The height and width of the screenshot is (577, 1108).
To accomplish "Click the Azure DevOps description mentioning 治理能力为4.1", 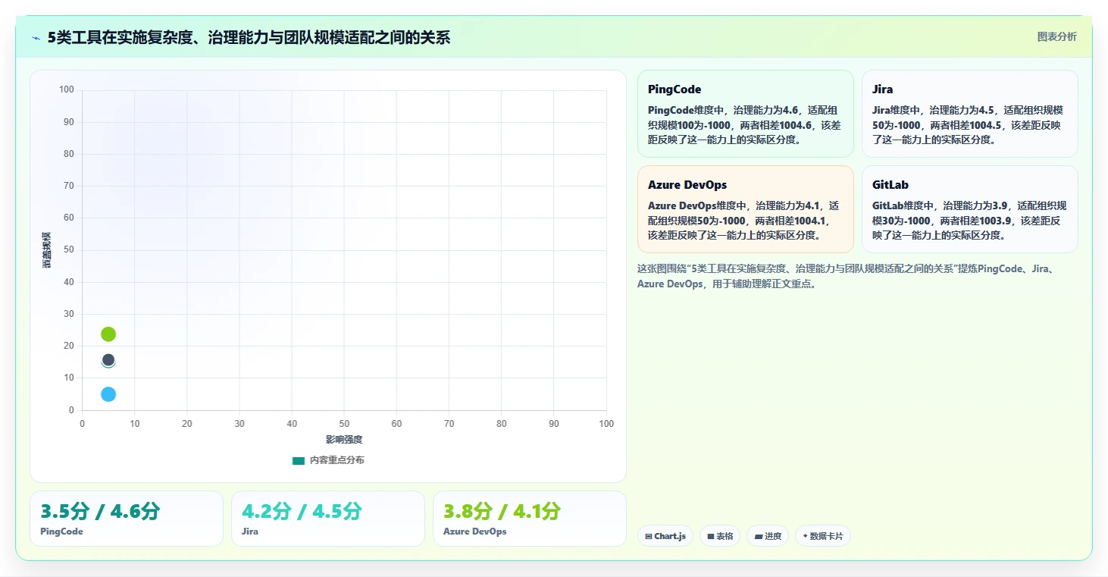I will point(745,220).
